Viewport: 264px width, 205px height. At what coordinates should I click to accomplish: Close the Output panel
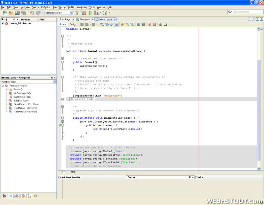click(193, 177)
